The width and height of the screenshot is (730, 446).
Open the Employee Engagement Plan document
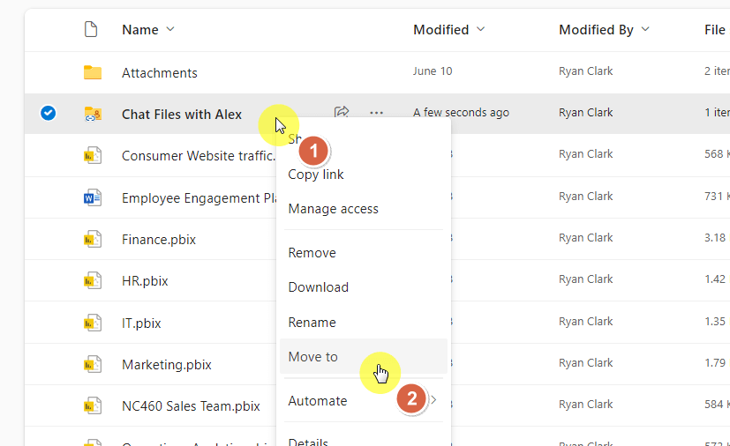[x=199, y=198]
